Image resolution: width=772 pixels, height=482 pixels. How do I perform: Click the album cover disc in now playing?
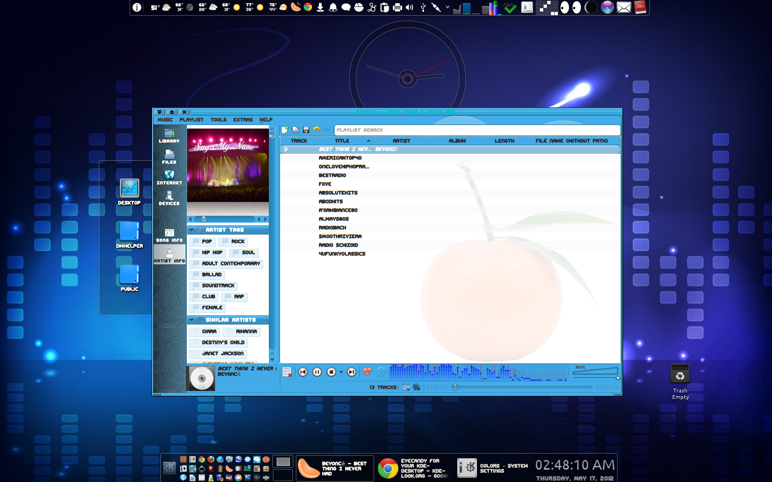pos(202,379)
